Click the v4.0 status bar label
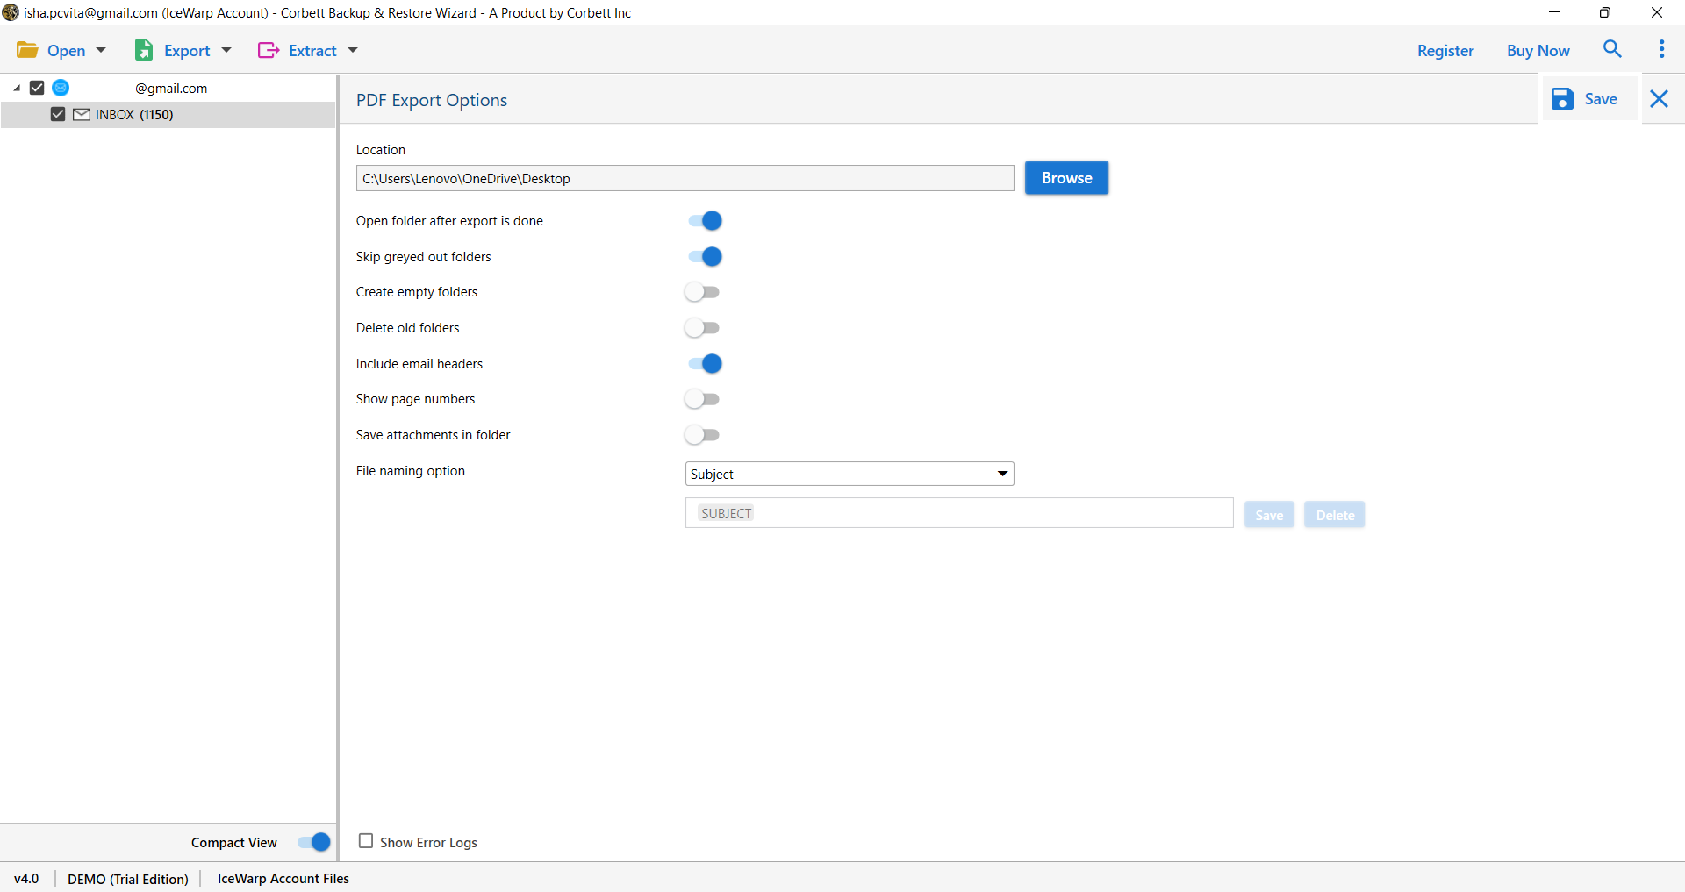Screen dimensions: 1685x892 (26, 879)
